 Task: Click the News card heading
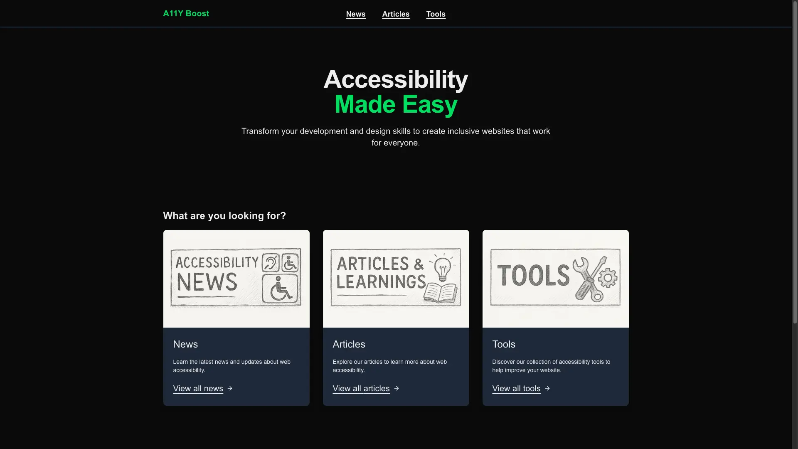tap(185, 344)
